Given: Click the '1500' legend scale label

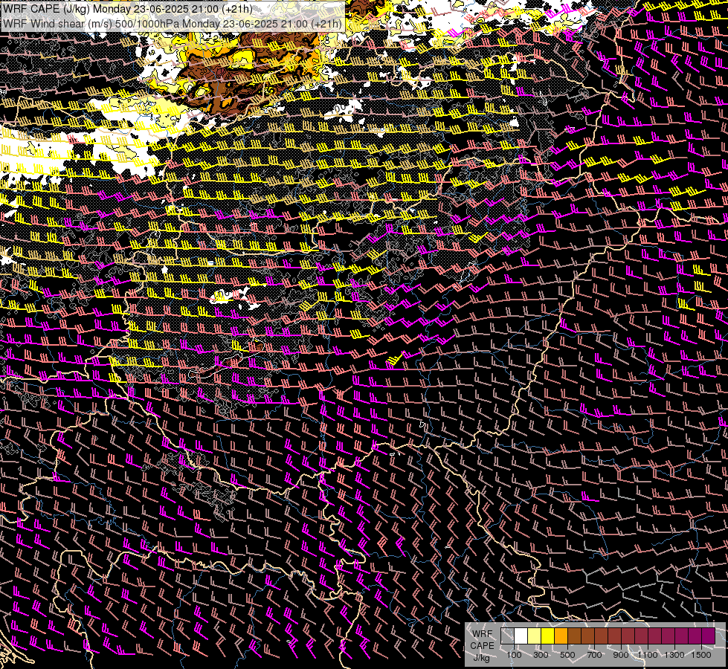Looking at the screenshot, I should coord(701,655).
